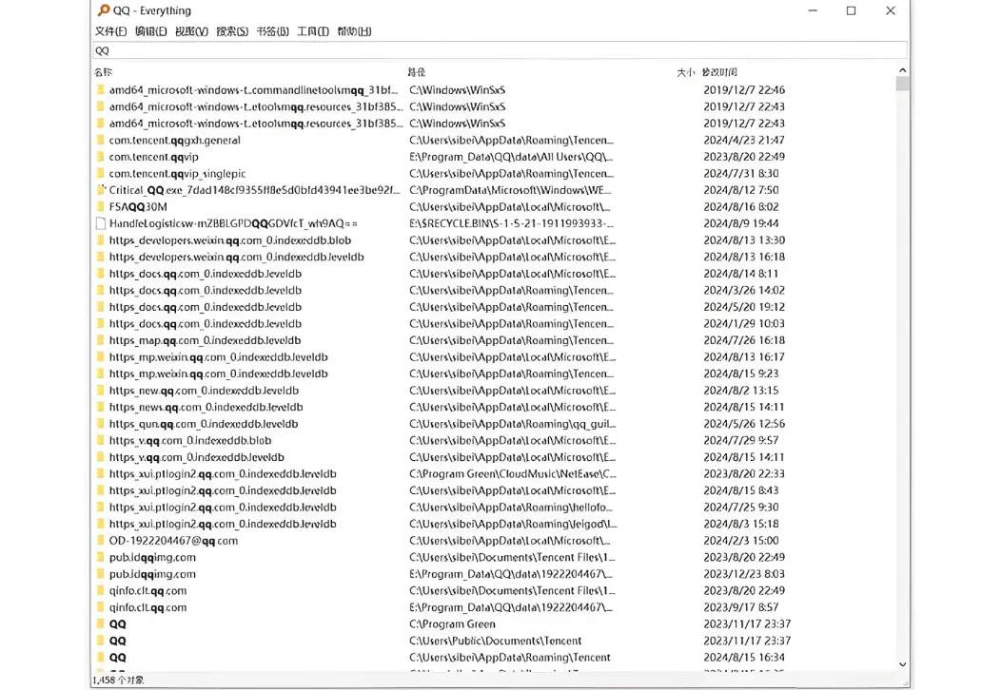The image size is (982, 690).
Task: Click folder icon of com.tencent.qqvip dated 2023/8/20
Action: (100, 157)
